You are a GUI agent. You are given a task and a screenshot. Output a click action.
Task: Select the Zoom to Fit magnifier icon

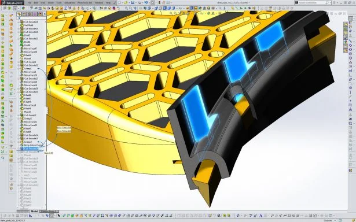(x=126, y=8)
